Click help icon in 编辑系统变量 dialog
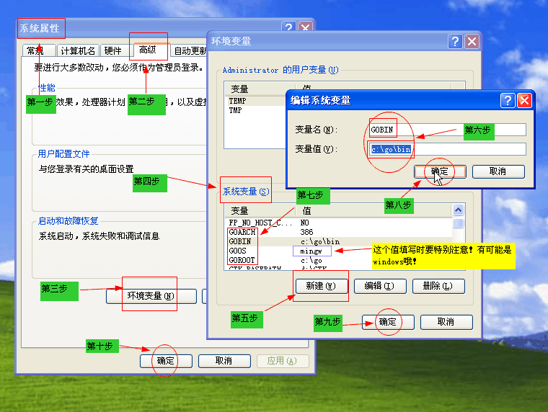 [x=508, y=101]
